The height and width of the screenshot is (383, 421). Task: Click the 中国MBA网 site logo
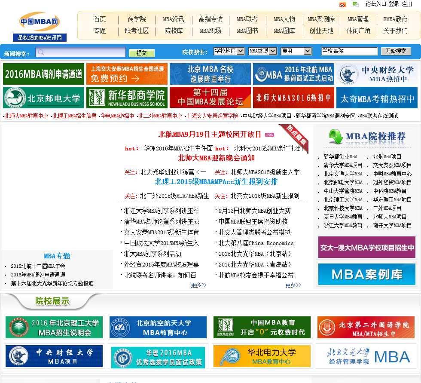pyautogui.click(x=40, y=21)
